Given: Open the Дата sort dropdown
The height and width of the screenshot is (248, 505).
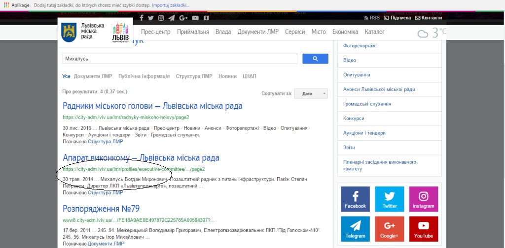Looking at the screenshot, I should pyautogui.click(x=311, y=94).
